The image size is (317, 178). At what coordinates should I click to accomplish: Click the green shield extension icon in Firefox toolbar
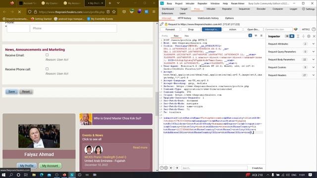[132, 11]
